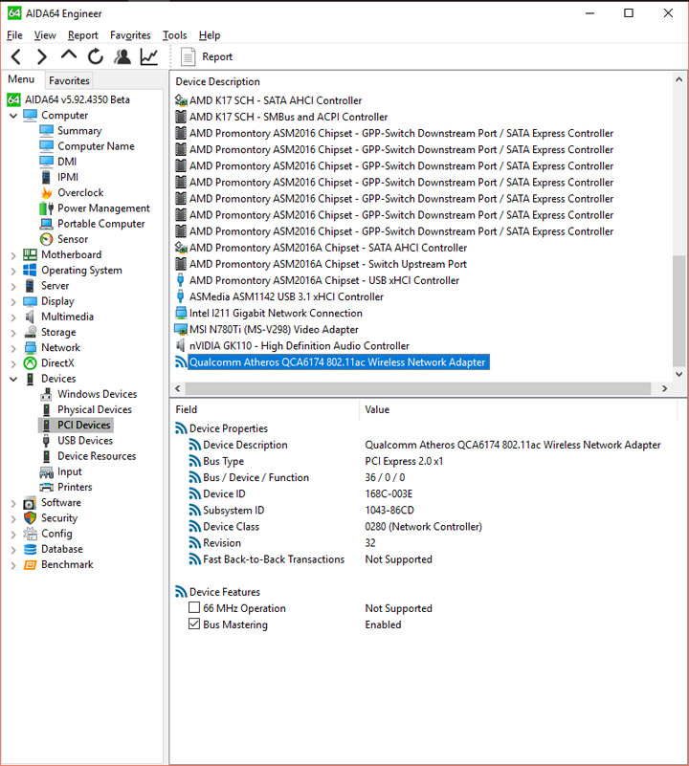
Task: Click the Printers icon
Action: click(x=47, y=487)
